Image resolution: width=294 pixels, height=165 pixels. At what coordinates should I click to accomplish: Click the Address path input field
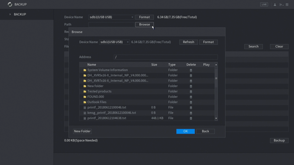pyautogui.click(x=165, y=57)
